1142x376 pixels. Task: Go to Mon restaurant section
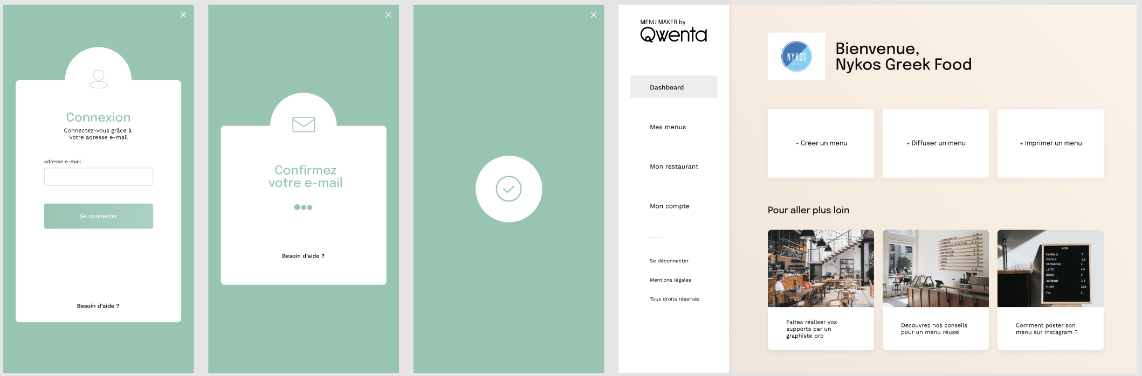pos(673,166)
